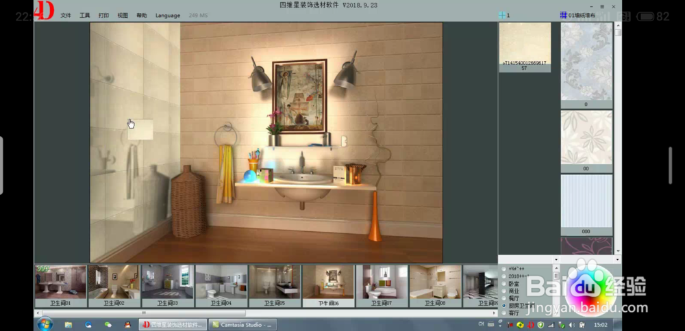Click the red 4D app logo
The width and height of the screenshot is (685, 331).
tap(44, 10)
